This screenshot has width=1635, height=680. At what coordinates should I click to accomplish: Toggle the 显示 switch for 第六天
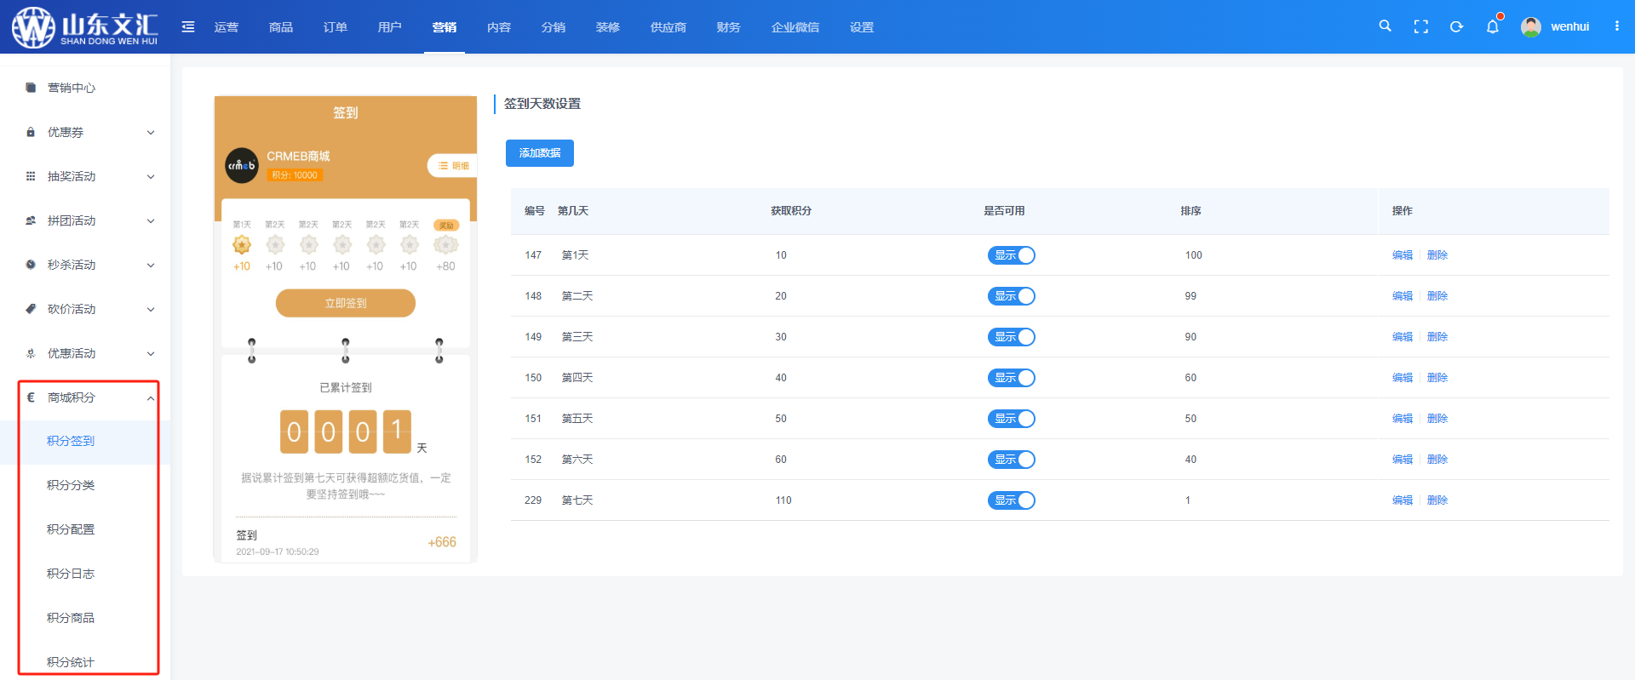(x=1011, y=460)
